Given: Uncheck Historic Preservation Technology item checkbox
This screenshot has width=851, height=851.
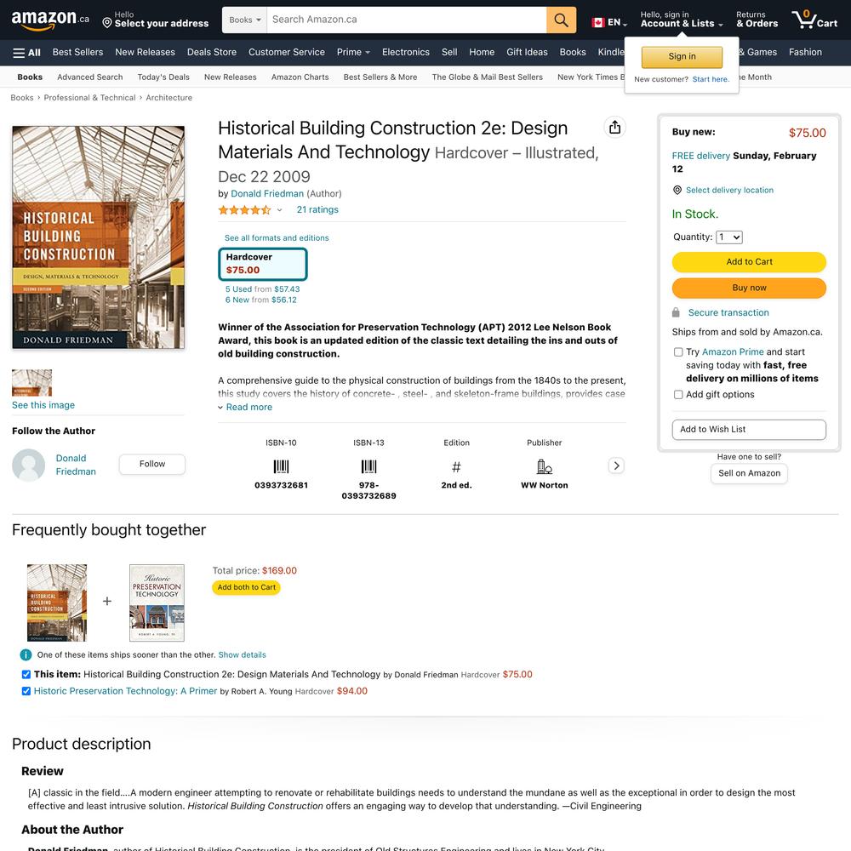Looking at the screenshot, I should (26, 691).
